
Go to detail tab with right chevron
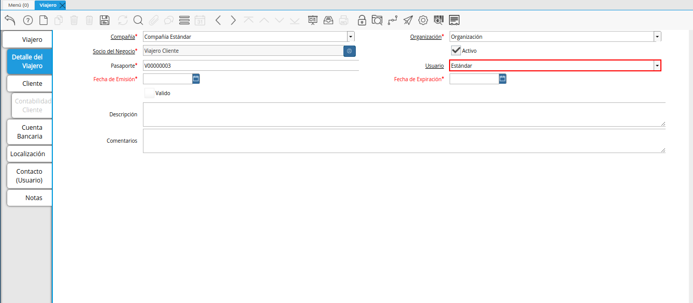233,20
